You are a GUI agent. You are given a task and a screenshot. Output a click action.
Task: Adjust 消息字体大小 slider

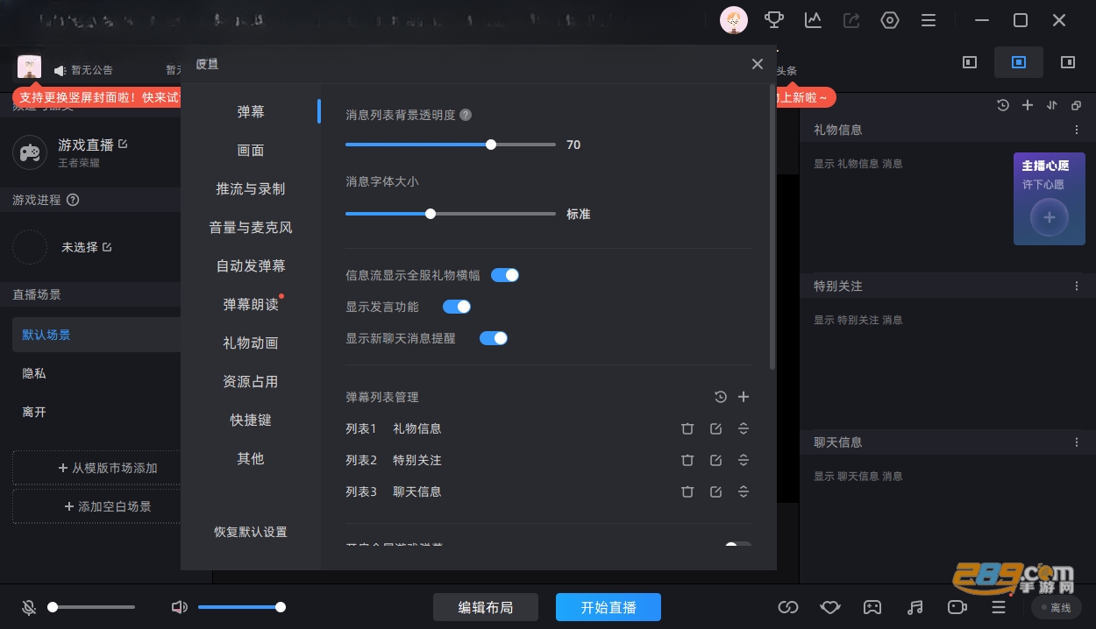(451, 214)
